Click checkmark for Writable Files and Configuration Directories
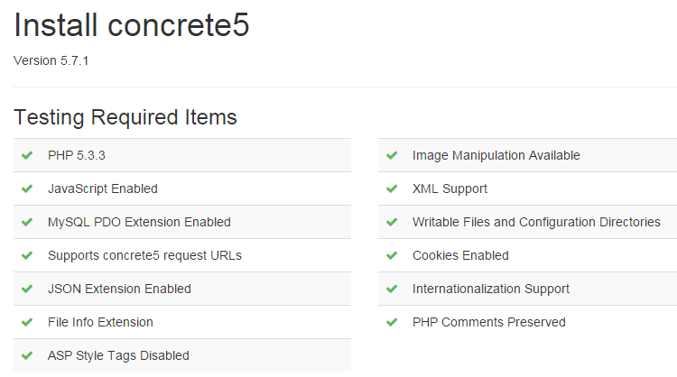Viewport: 677px width, 377px height. (x=392, y=222)
